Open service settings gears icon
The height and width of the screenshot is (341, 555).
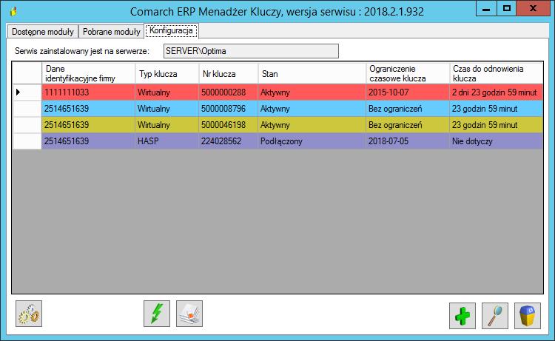coord(29,314)
